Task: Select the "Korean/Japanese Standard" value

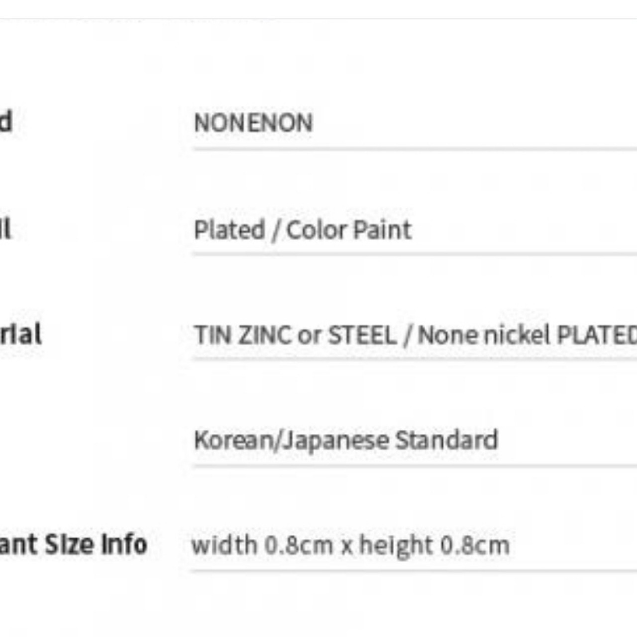Action: 345,440
